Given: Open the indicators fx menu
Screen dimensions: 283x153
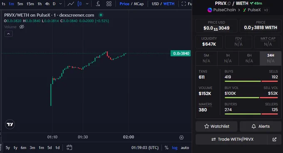Looking at the screenshot, I should click(98, 4).
